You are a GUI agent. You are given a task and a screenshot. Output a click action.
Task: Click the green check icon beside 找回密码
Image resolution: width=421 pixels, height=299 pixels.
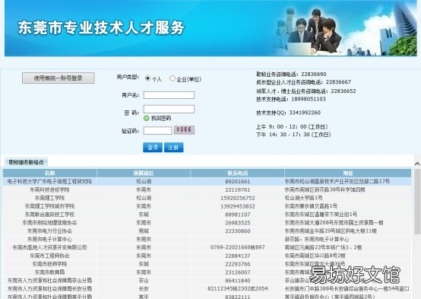click(147, 118)
